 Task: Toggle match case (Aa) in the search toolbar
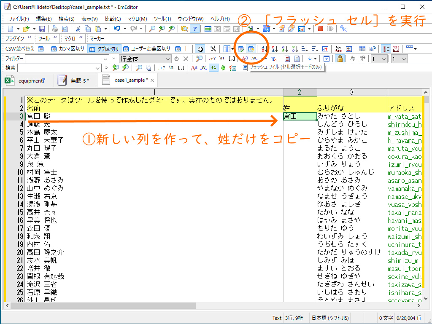coord(194,68)
